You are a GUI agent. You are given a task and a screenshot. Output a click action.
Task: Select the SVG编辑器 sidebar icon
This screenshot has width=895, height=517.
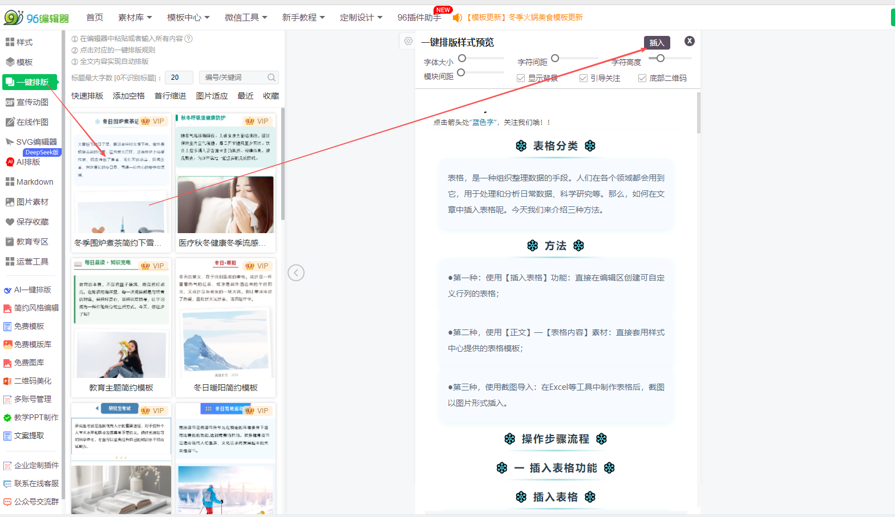[10, 142]
